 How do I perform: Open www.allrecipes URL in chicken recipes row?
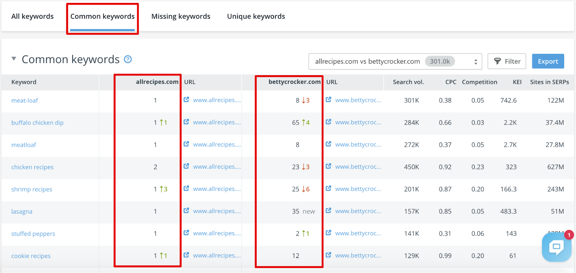click(x=217, y=167)
